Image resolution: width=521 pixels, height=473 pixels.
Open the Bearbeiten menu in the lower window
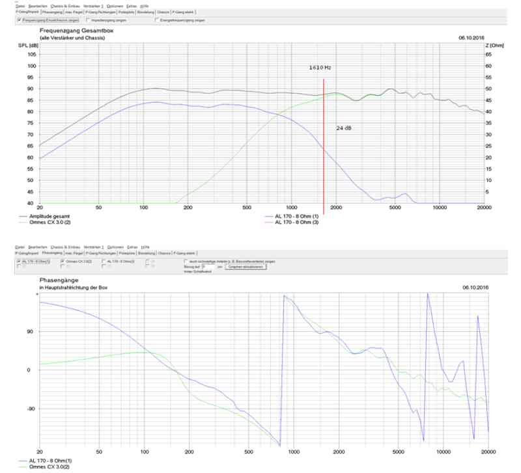coord(38,247)
